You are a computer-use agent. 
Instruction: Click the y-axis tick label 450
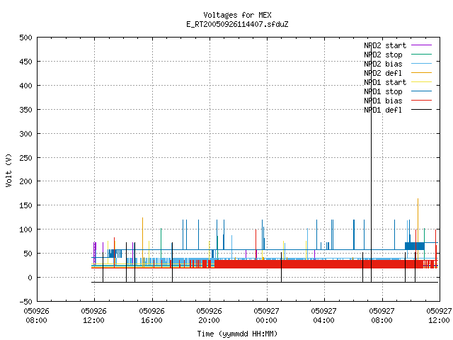point(25,62)
